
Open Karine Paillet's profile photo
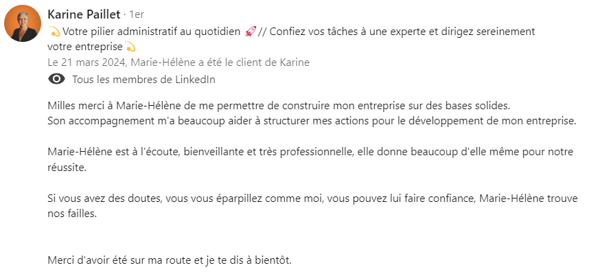[23, 23]
